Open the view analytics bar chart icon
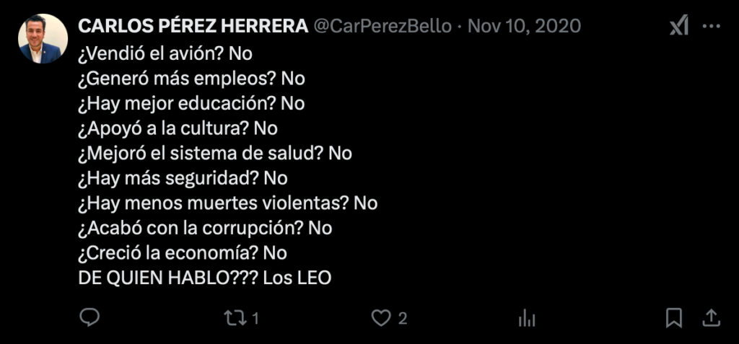This screenshot has height=344, width=739. tap(527, 318)
